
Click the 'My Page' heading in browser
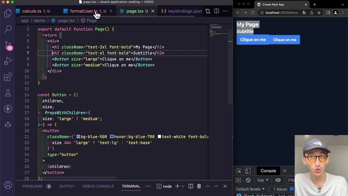coord(247,24)
